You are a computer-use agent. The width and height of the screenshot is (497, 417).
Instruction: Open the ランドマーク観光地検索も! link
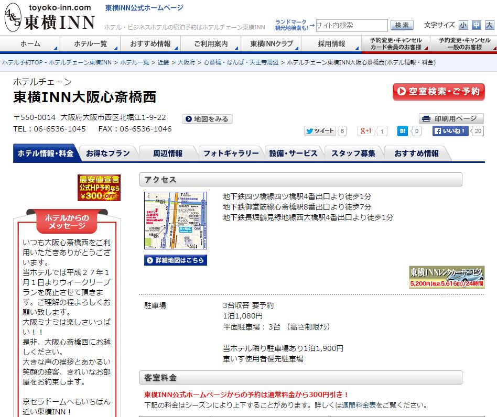tap(291, 25)
